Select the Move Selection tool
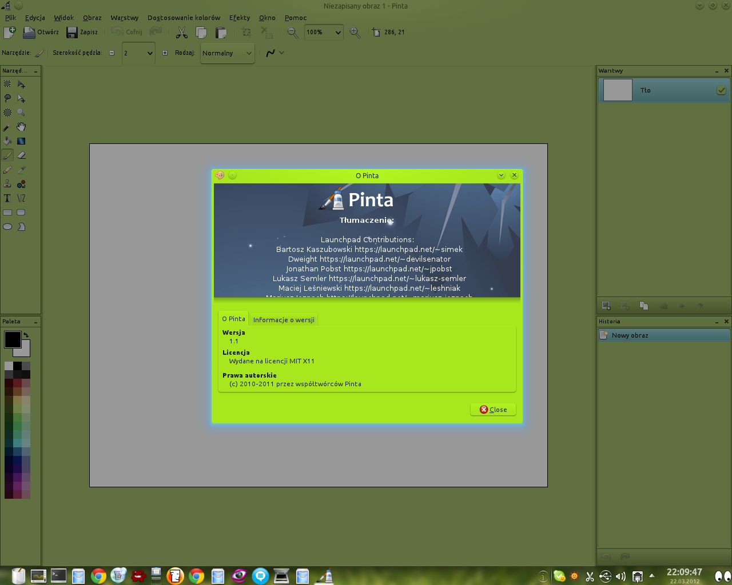Viewport: 732px width, 585px height. tap(21, 98)
